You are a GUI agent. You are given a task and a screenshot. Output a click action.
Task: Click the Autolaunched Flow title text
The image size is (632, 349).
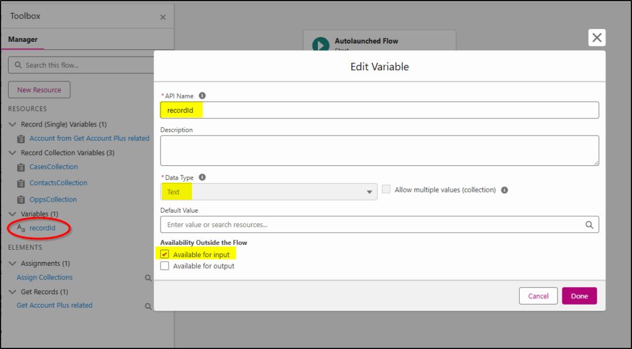[367, 41]
